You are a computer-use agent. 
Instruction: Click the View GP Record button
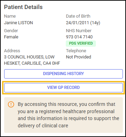tap(63, 88)
